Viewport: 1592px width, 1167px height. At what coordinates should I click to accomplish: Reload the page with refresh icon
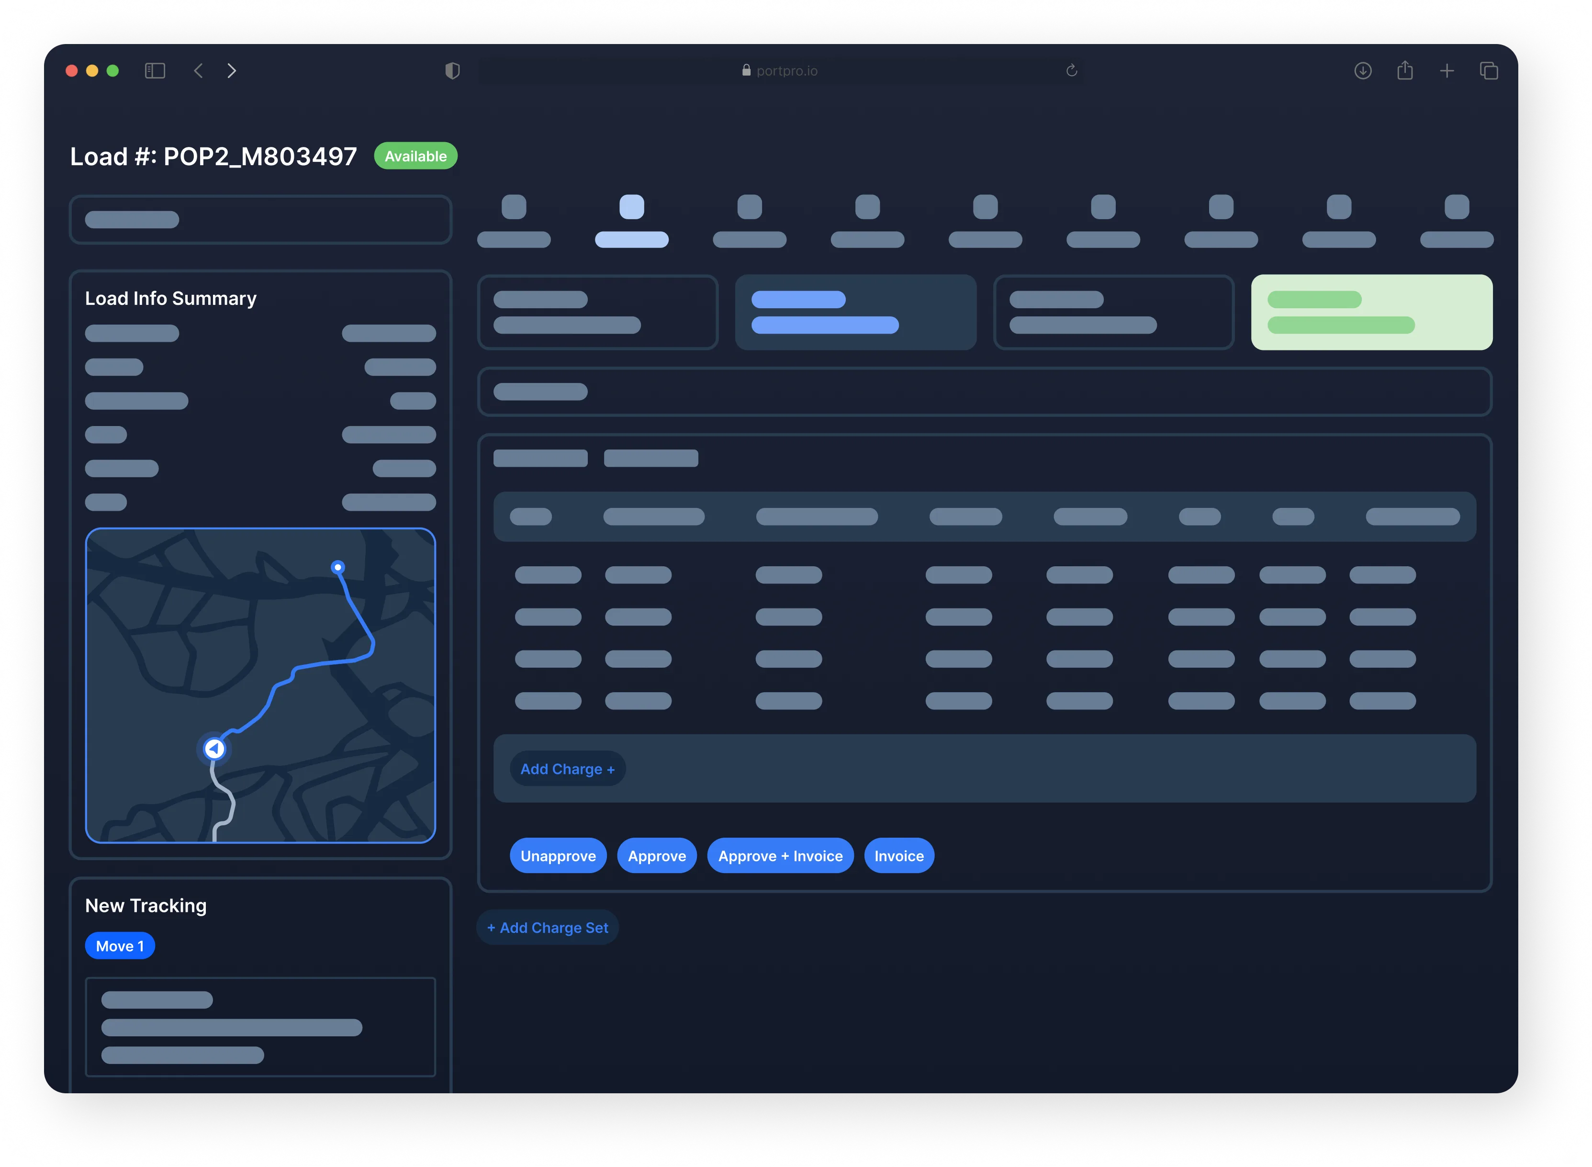pyautogui.click(x=1071, y=71)
